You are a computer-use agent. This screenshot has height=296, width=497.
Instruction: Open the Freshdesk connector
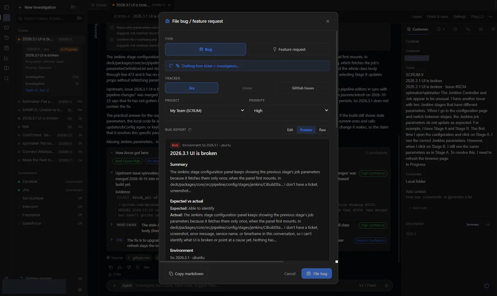50,215
